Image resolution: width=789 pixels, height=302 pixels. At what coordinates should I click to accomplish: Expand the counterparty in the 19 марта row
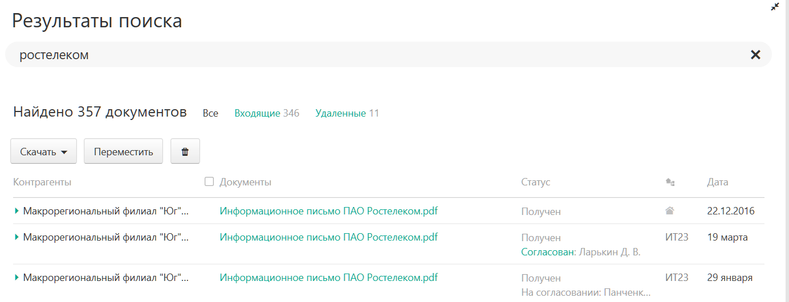[17, 237]
